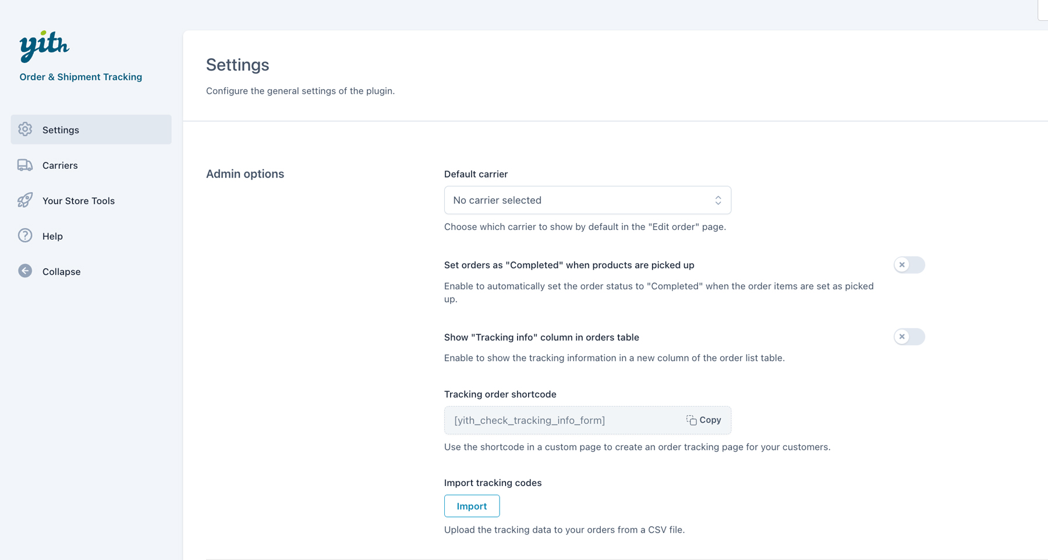Select the Settings menu label
This screenshot has width=1048, height=560.
tap(61, 130)
